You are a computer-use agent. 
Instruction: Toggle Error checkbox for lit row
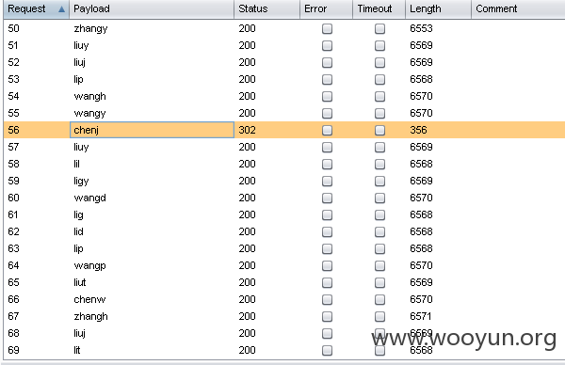point(327,350)
